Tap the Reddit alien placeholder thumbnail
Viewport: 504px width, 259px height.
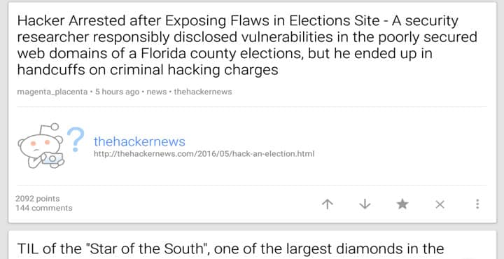(x=41, y=146)
